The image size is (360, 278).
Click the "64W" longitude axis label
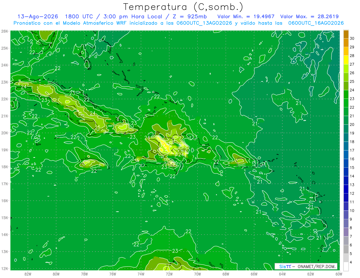(x=282, y=274)
